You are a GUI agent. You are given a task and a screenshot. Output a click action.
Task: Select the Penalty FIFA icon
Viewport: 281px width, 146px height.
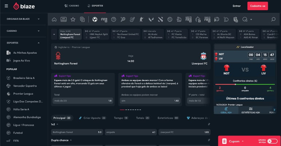pyautogui.click(x=207, y=19)
